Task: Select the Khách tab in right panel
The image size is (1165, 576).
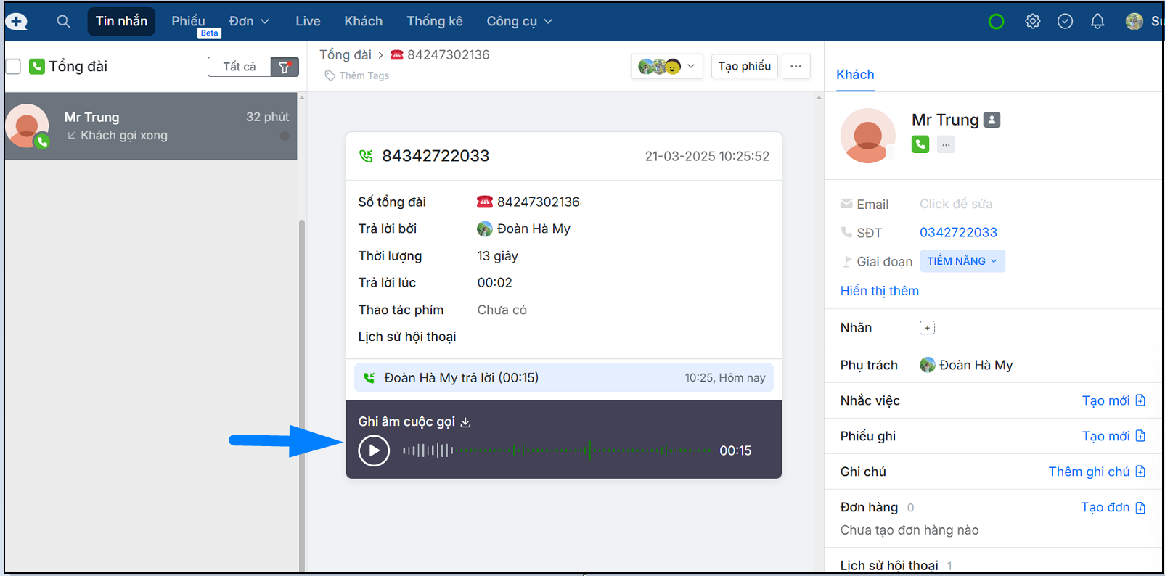Action: tap(855, 75)
